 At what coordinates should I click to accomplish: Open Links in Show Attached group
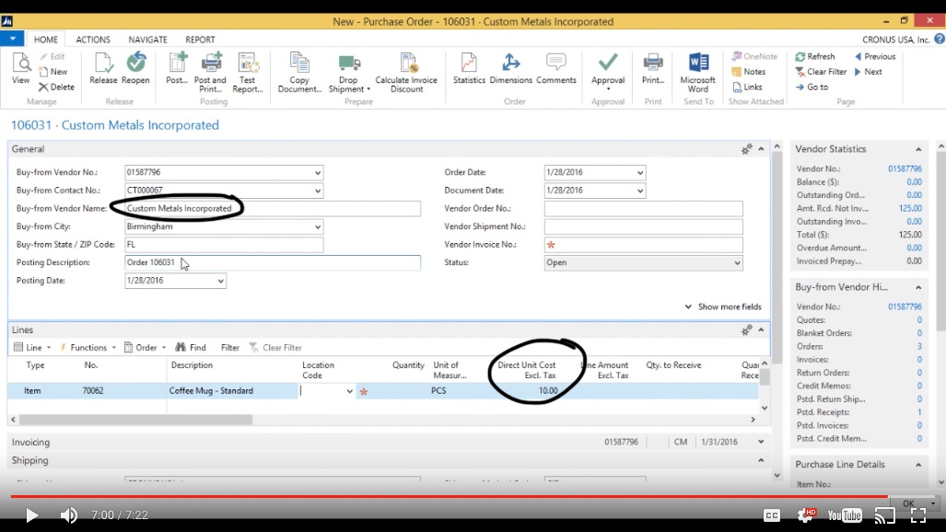(747, 87)
